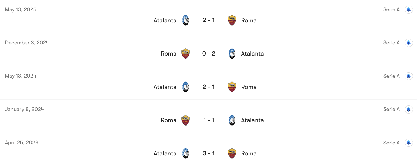Click the Roma team name in the December 3, 2024 match
This screenshot has height=164, width=417.
168,53
